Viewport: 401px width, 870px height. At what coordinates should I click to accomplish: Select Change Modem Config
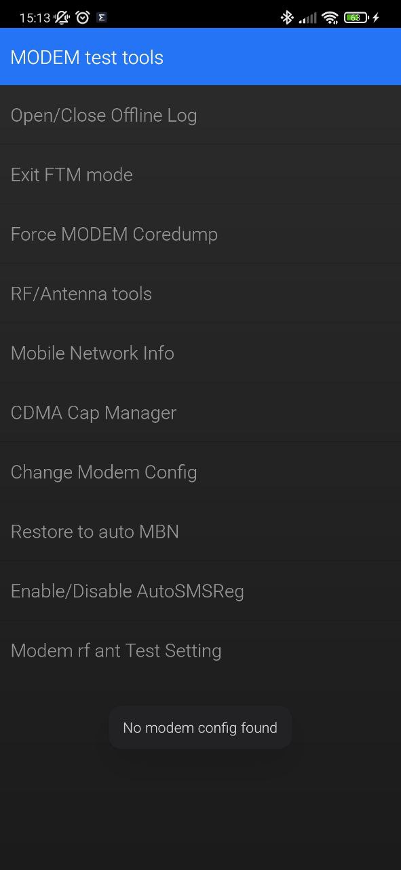point(200,472)
